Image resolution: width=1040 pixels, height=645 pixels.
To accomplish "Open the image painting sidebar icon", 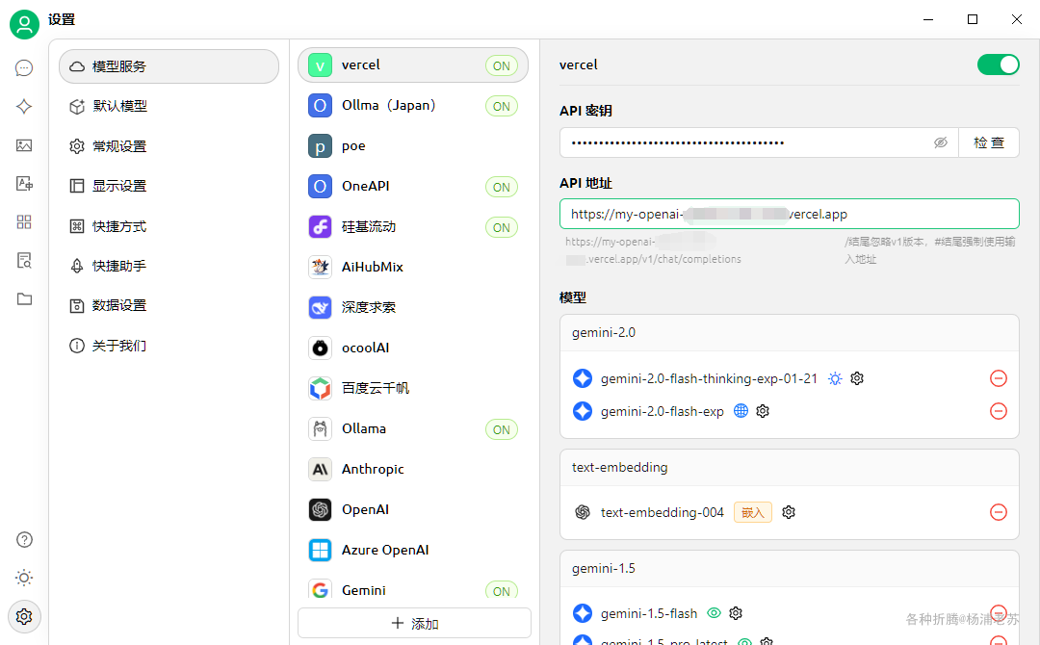I will click(x=24, y=145).
